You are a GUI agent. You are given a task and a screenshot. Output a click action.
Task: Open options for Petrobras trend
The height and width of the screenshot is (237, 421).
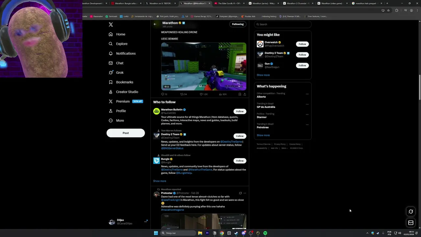pyautogui.click(x=307, y=124)
